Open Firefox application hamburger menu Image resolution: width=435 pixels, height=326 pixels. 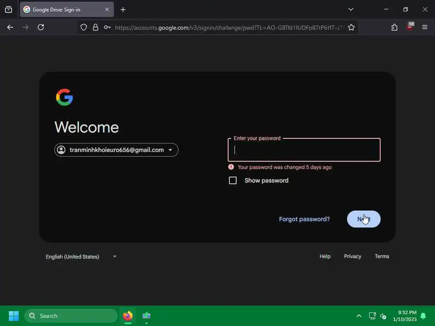click(x=425, y=27)
